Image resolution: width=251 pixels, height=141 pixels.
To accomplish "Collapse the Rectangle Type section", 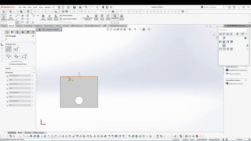I will coord(34,44).
